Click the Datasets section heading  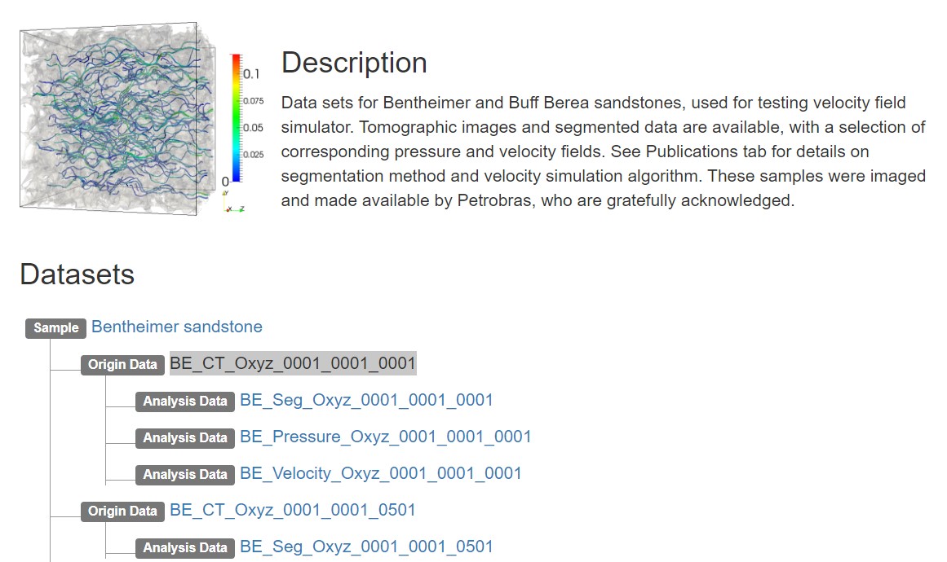pos(77,274)
